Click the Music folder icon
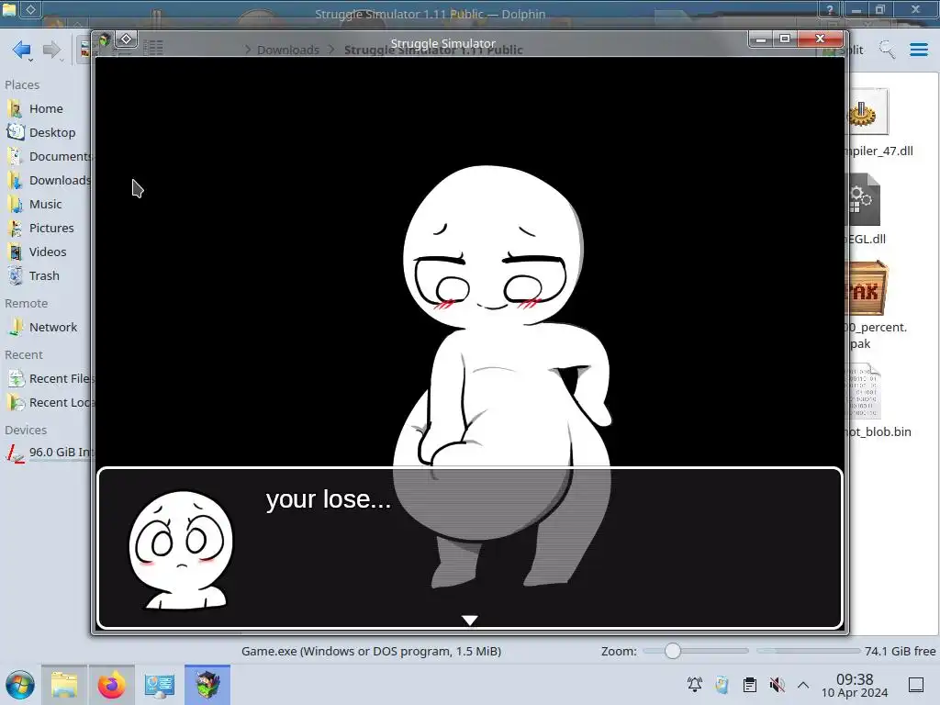 (15, 204)
